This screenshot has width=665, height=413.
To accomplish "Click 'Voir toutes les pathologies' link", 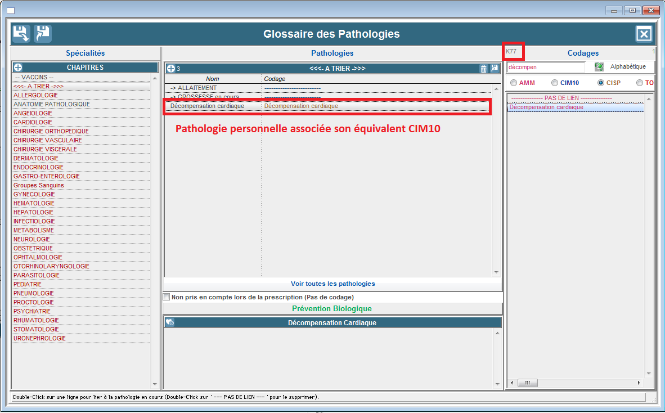I will coord(332,284).
